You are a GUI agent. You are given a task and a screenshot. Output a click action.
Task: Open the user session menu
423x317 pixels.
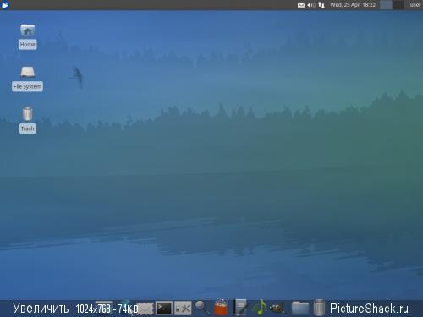415,5
